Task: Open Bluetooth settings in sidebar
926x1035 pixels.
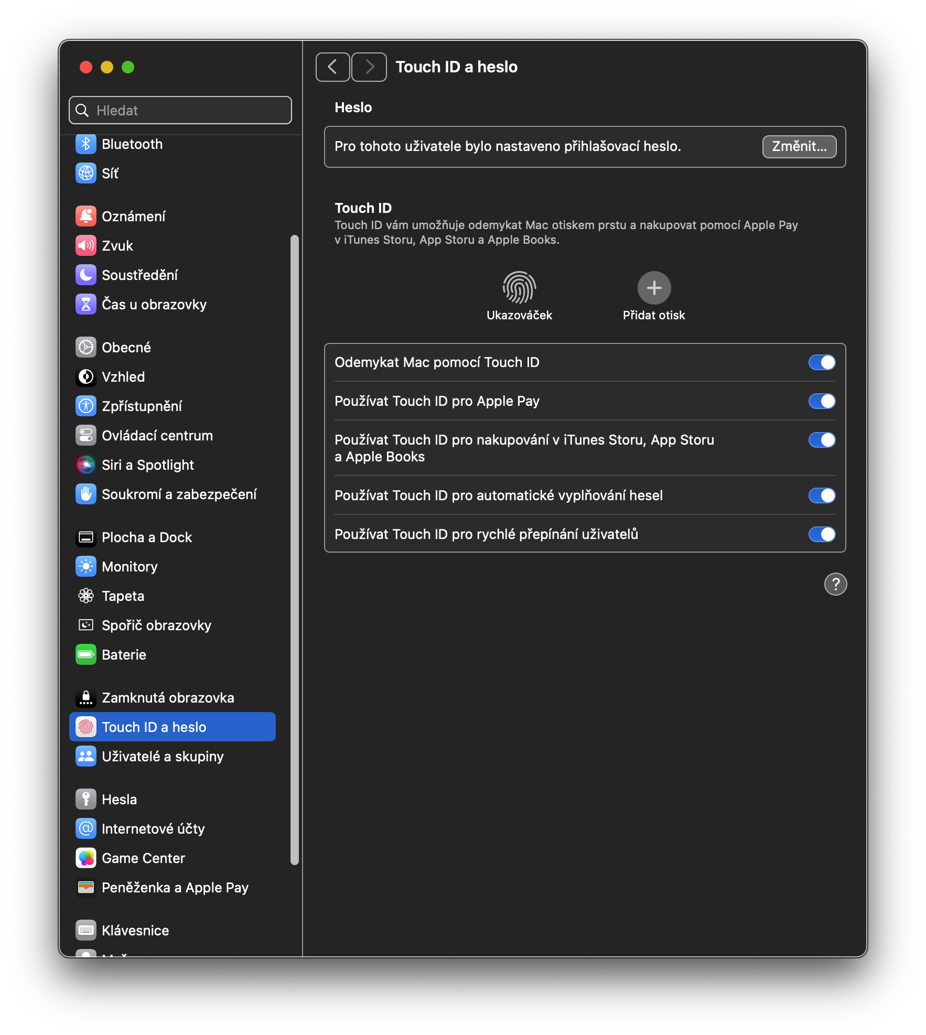Action: [x=132, y=144]
